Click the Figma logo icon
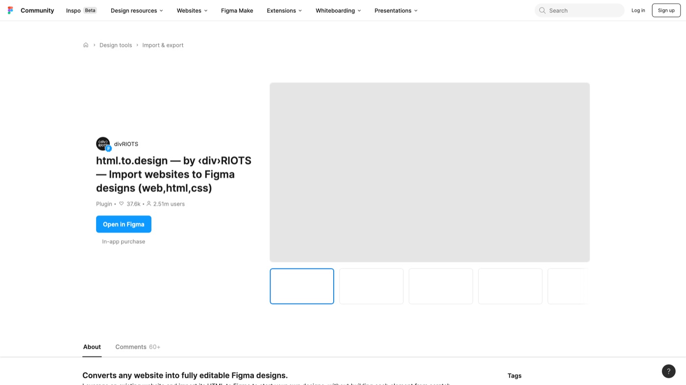Image resolution: width=686 pixels, height=385 pixels. [10, 10]
